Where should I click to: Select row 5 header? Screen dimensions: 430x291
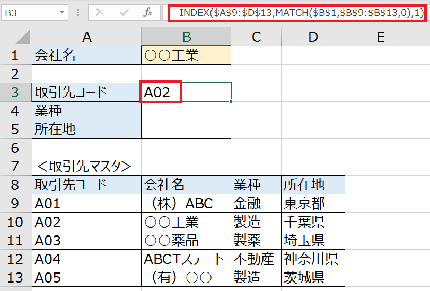(x=15, y=129)
